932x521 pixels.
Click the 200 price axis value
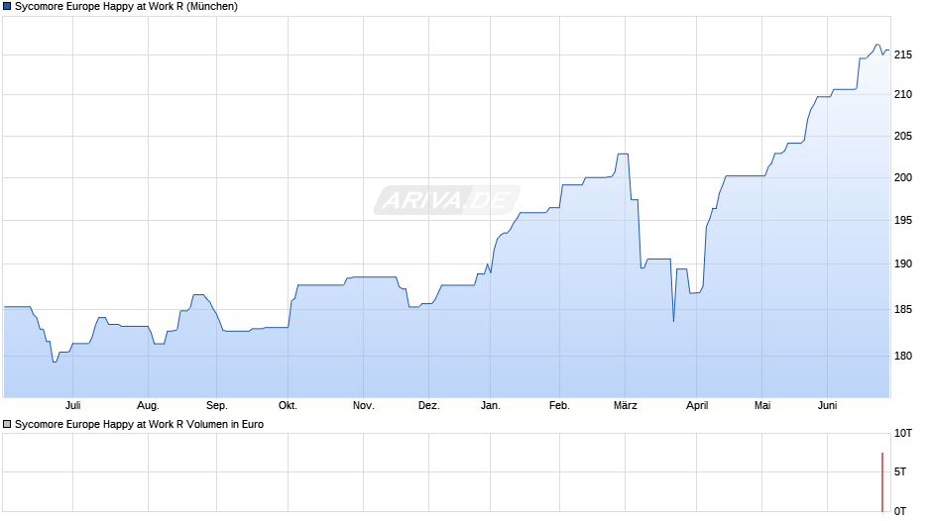[903, 177]
